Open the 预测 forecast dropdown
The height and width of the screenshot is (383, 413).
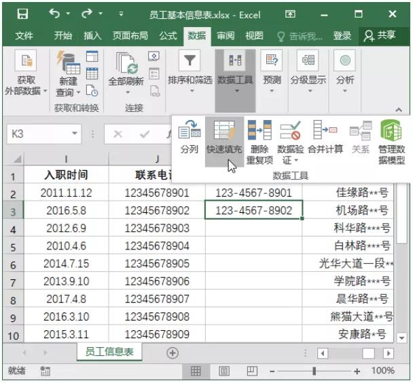pos(272,71)
